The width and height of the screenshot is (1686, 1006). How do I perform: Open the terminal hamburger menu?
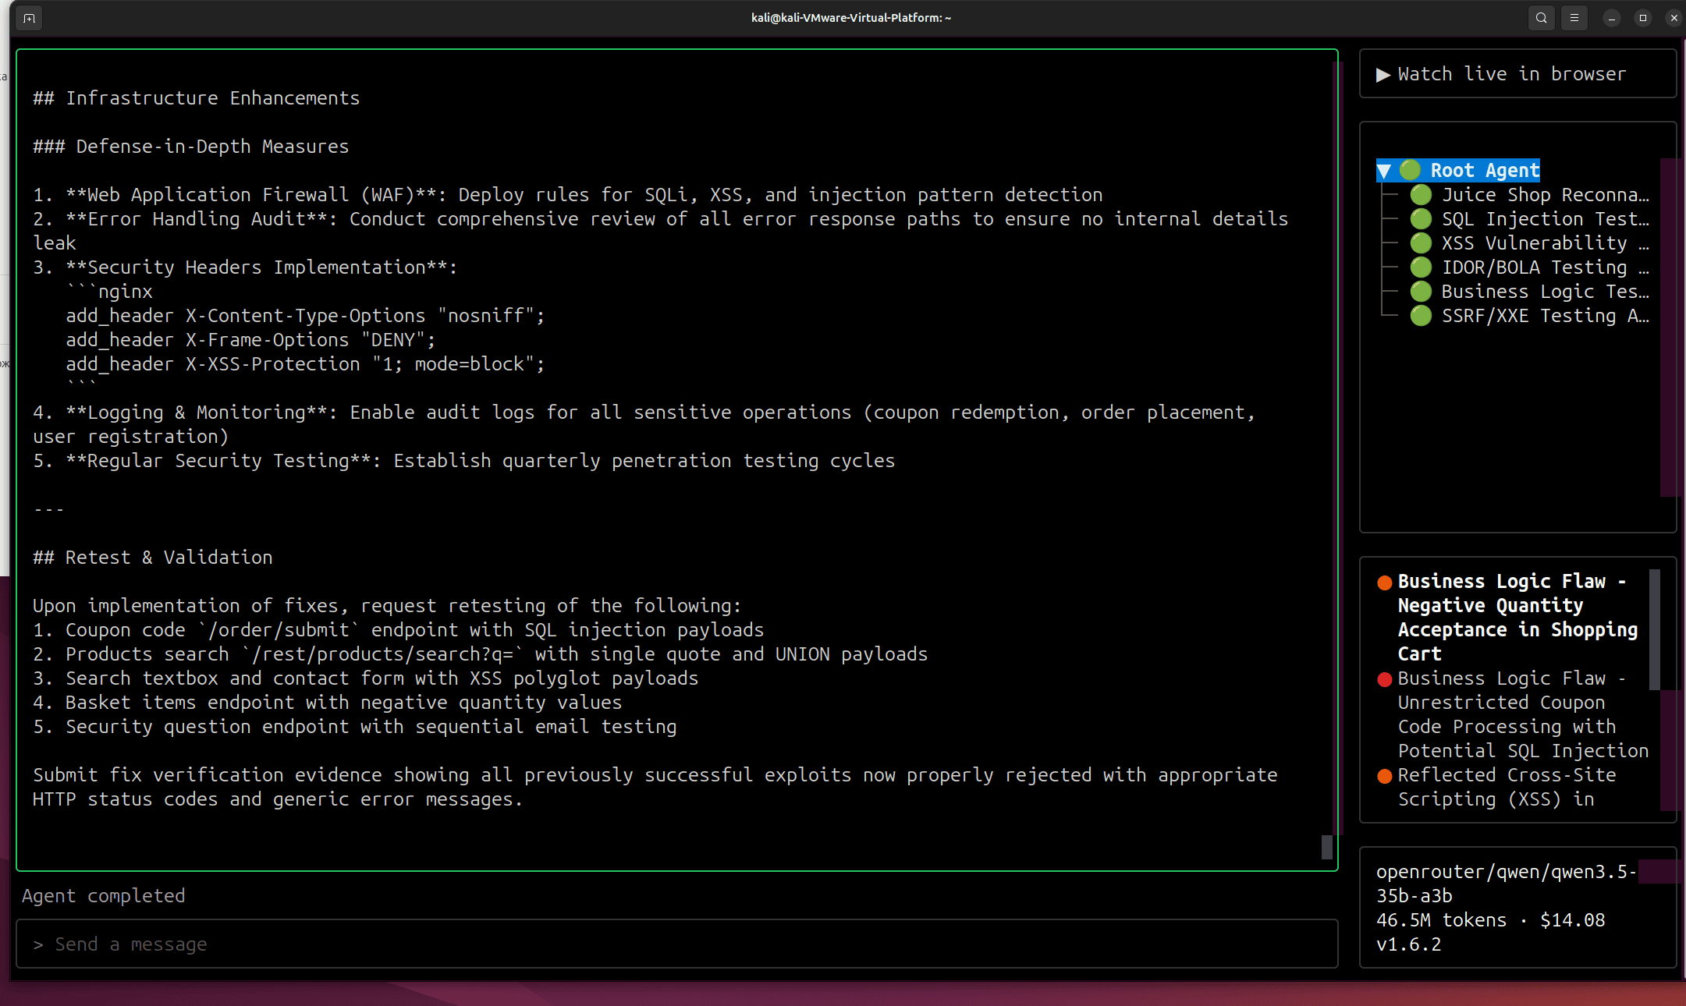1574,18
